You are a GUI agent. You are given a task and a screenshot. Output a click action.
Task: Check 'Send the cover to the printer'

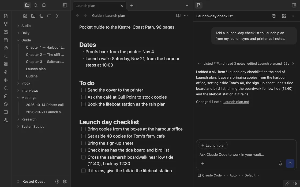(x=83, y=90)
